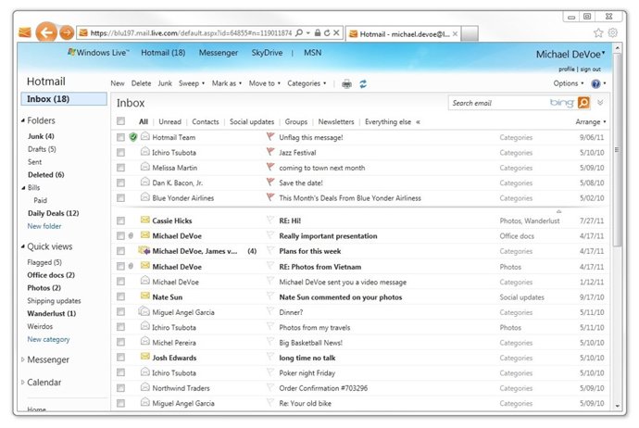Check the box for Melissa Martin email

[120, 168]
